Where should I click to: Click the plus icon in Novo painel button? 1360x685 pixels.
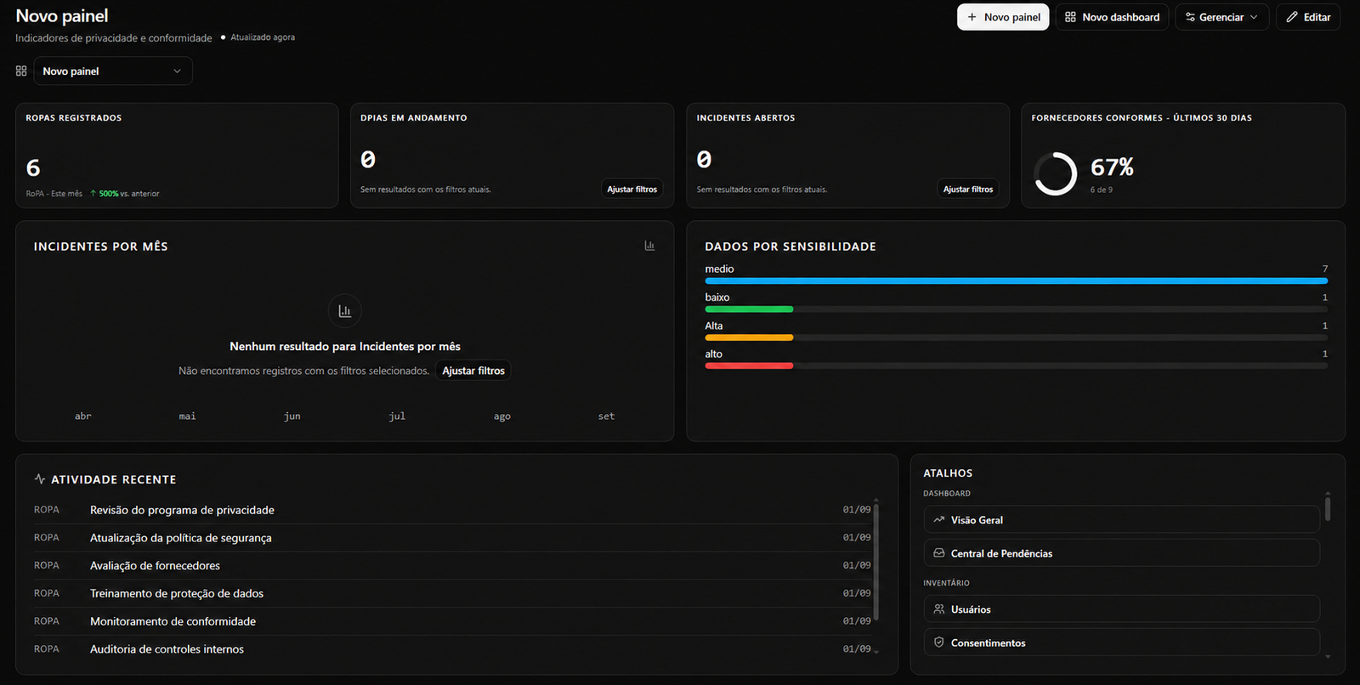972,17
